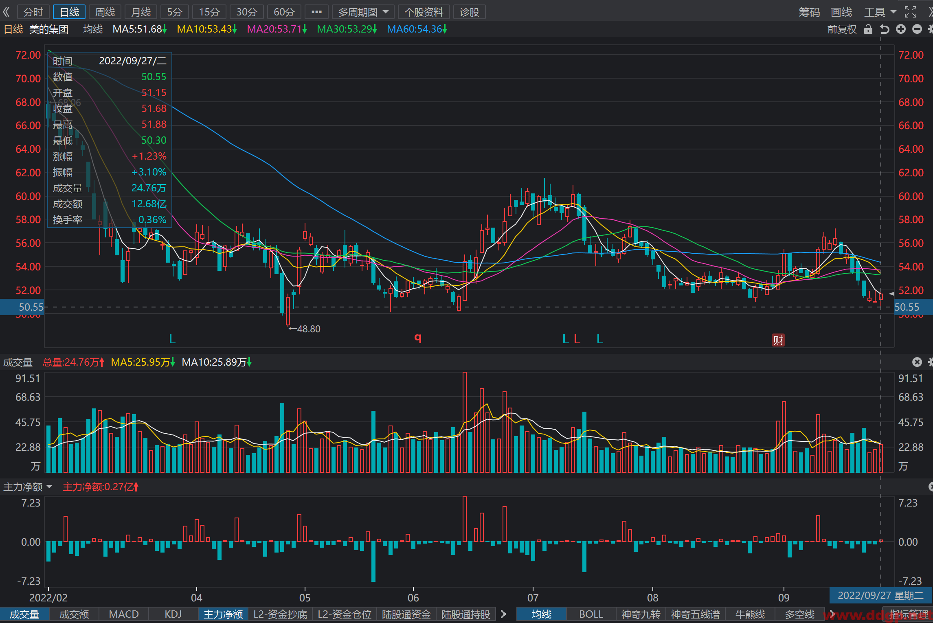Open the 多周期图 dropdown

tap(363, 12)
